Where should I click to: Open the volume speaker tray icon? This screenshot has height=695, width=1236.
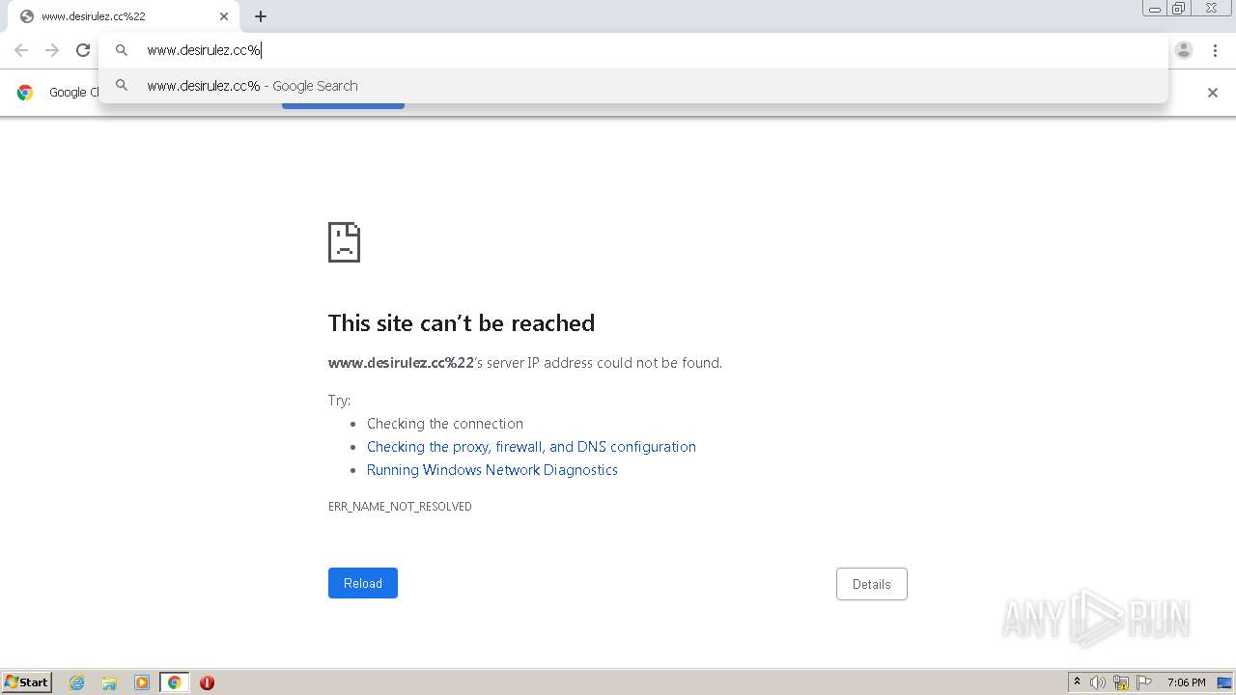[x=1098, y=682]
